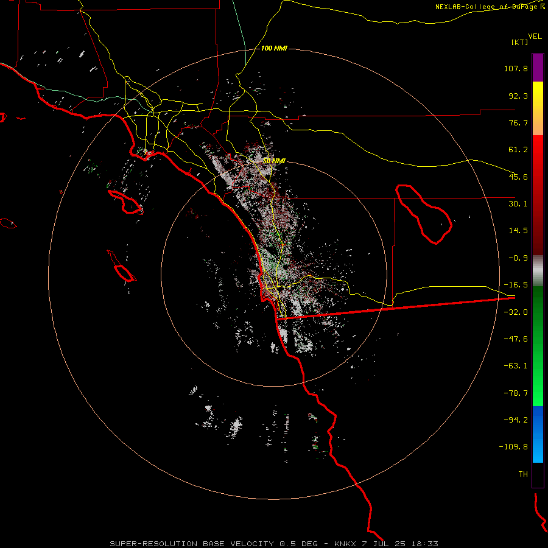Click the KNKX radar site identifier

[345, 544]
